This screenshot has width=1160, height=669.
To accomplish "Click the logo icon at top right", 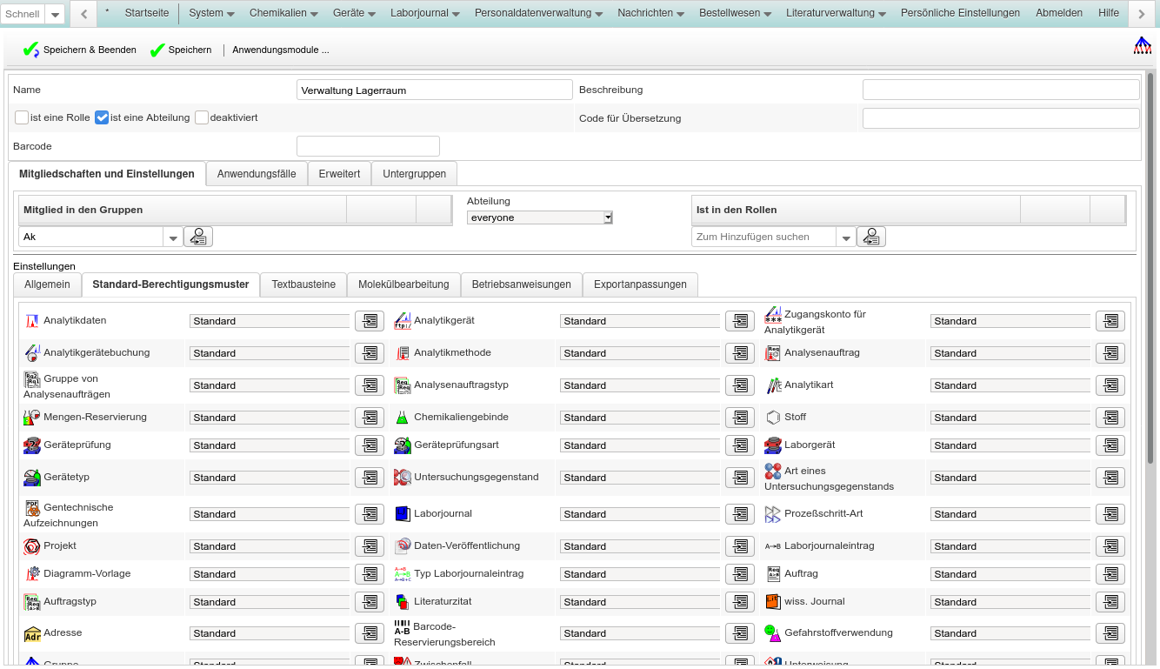I will [1142, 46].
